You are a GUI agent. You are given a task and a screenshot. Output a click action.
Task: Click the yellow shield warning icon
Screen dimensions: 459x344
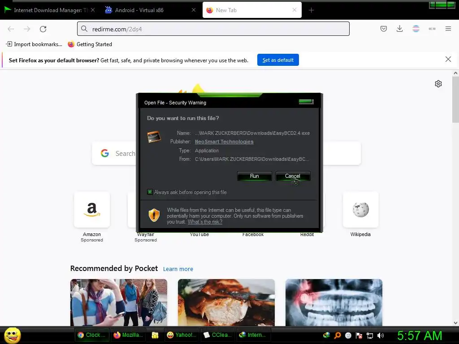click(154, 215)
